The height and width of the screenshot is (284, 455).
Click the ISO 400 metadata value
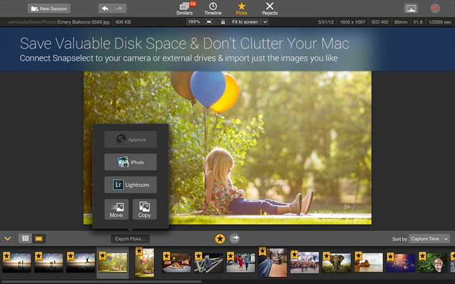(x=380, y=21)
